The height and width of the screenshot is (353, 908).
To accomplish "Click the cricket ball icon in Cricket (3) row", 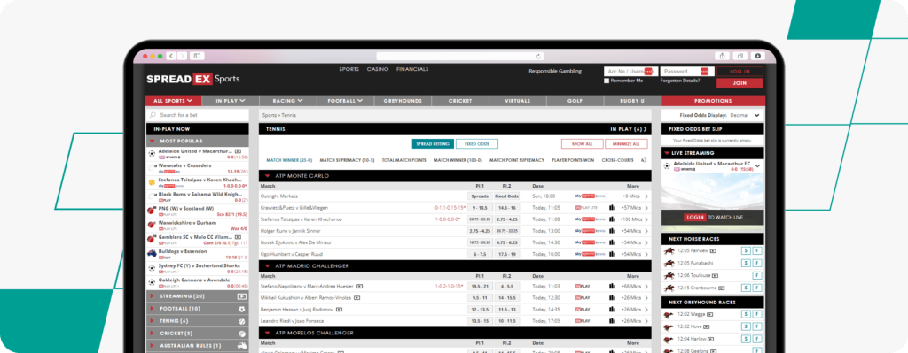I will click(241, 334).
